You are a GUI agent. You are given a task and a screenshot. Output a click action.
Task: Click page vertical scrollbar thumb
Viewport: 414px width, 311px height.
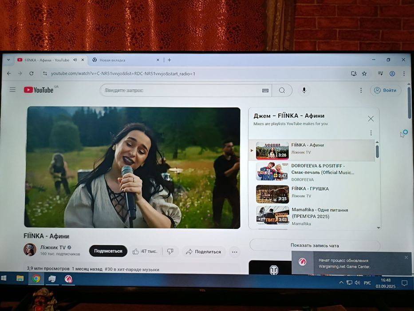click(x=409, y=102)
